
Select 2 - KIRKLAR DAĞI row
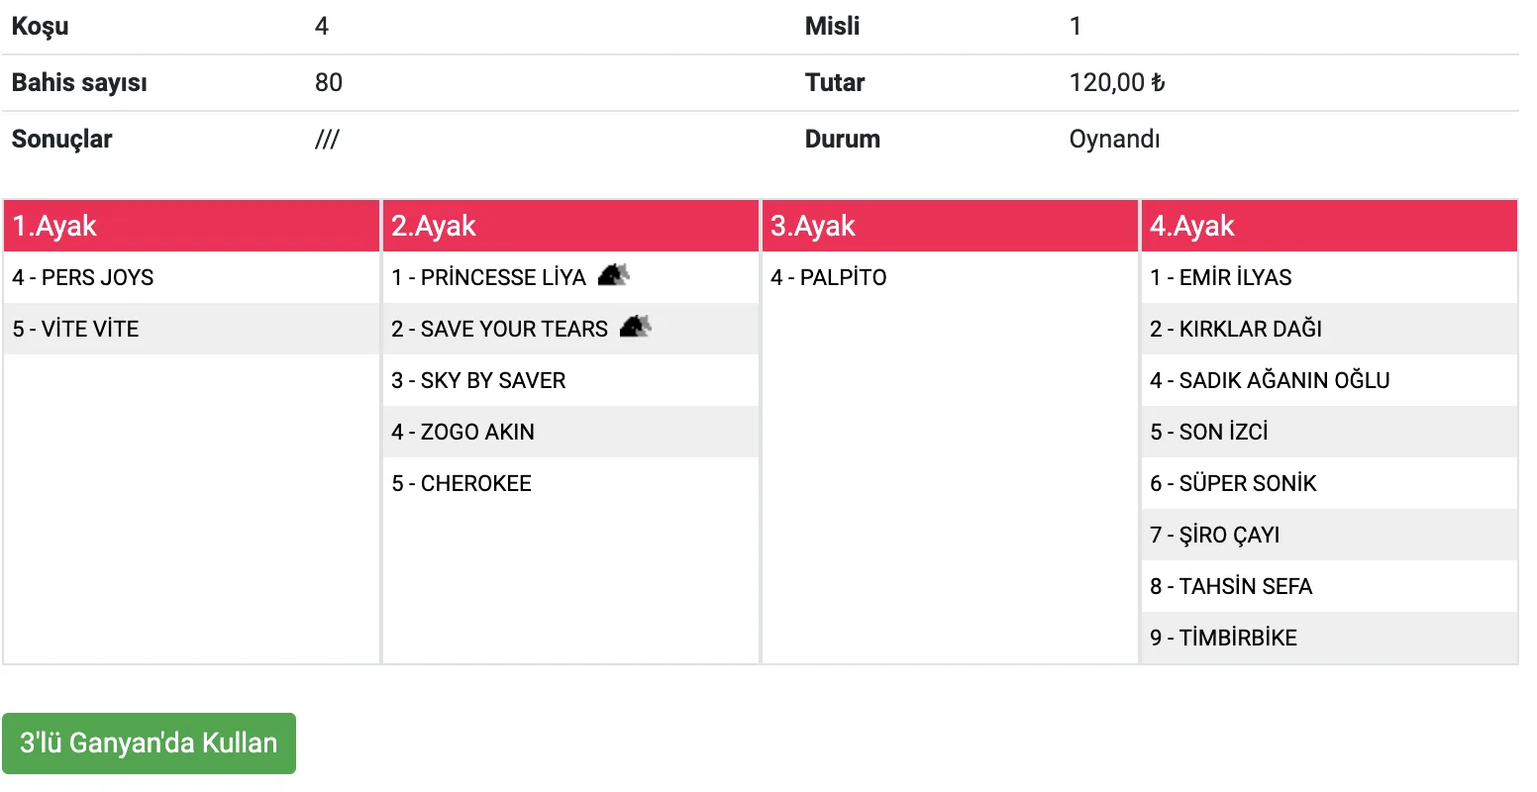[x=1236, y=329]
